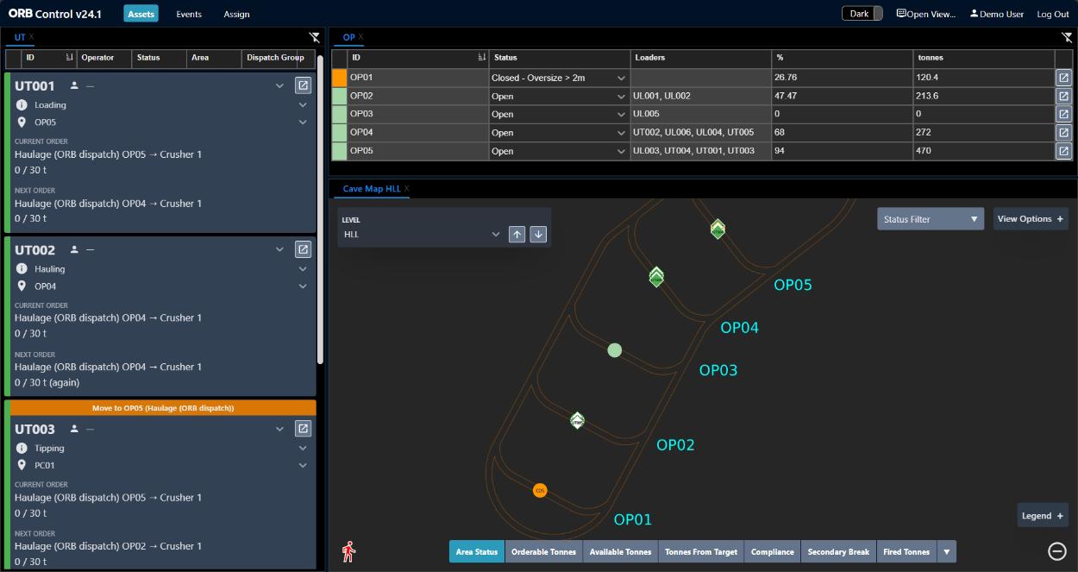
Task: Enable Orderable Tonnes map overlay
Action: (x=543, y=551)
